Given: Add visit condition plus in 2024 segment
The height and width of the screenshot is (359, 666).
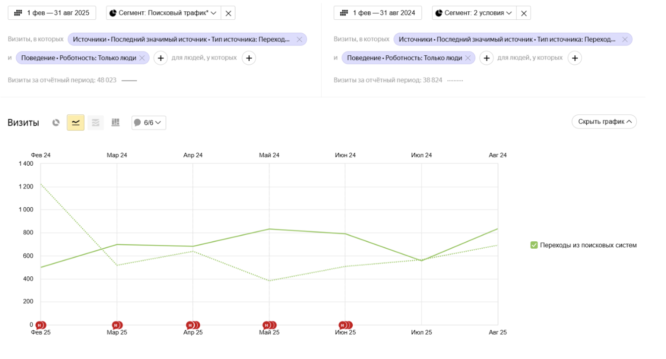Looking at the screenshot, I should tap(487, 58).
